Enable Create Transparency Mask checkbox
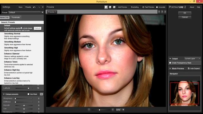 pos(170,63)
